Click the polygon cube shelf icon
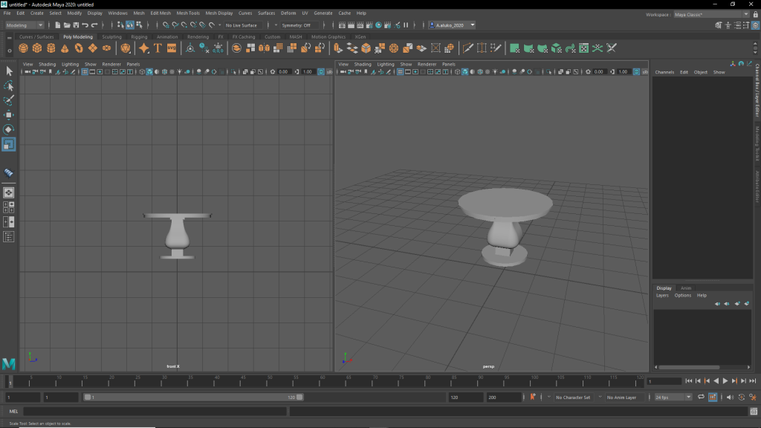 pos(37,48)
